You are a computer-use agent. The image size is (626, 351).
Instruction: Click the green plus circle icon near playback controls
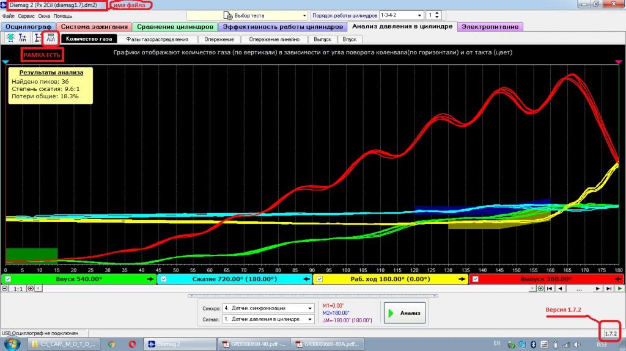click(540, 288)
